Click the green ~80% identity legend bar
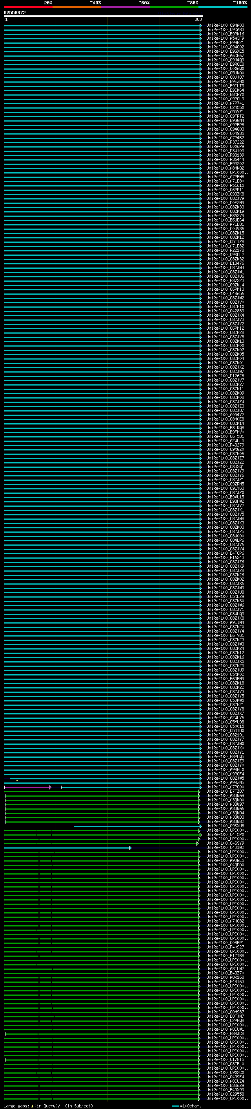Image resolution: width=251 pixels, height=1109 pixels. click(x=174, y=7)
